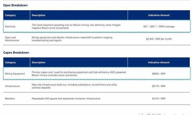
Task: Click the Capex Breakdown heading
Action: point(16,53)
